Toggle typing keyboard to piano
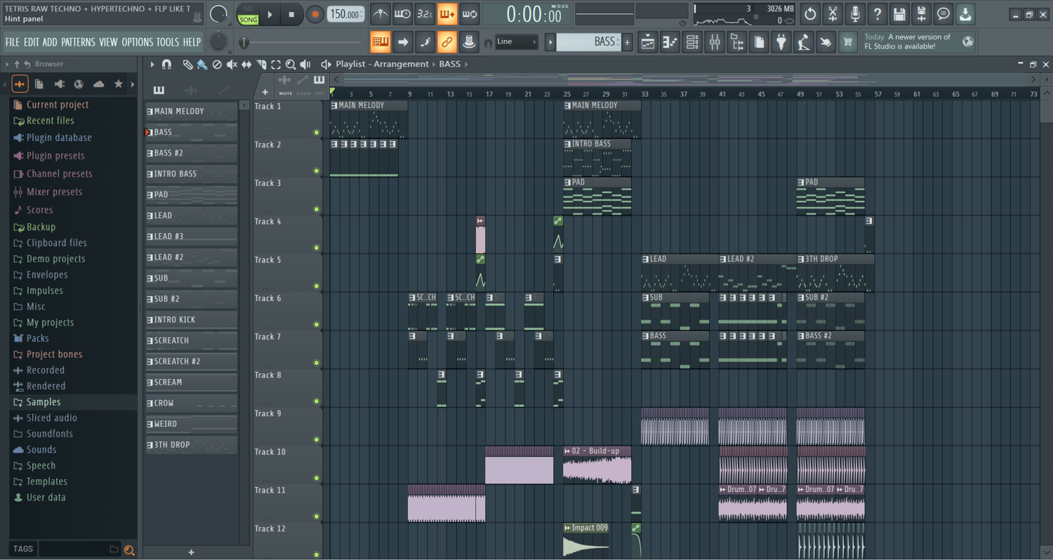The width and height of the screenshot is (1053, 560). [x=380, y=42]
